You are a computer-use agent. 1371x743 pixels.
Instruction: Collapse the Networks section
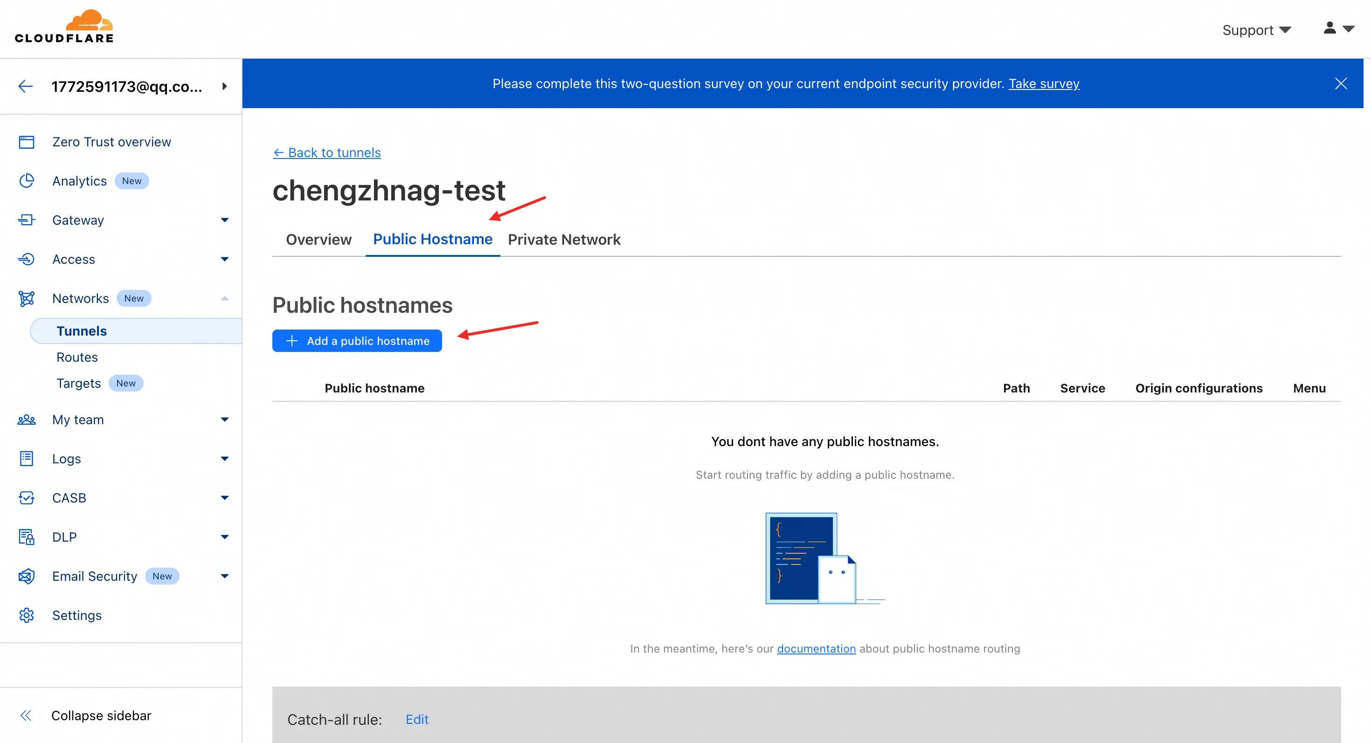(225, 298)
